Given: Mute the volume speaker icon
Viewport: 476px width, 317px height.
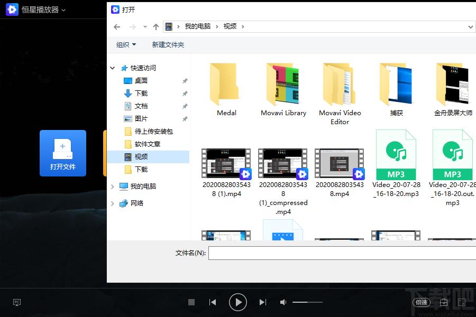Looking at the screenshot, I should point(283,302).
